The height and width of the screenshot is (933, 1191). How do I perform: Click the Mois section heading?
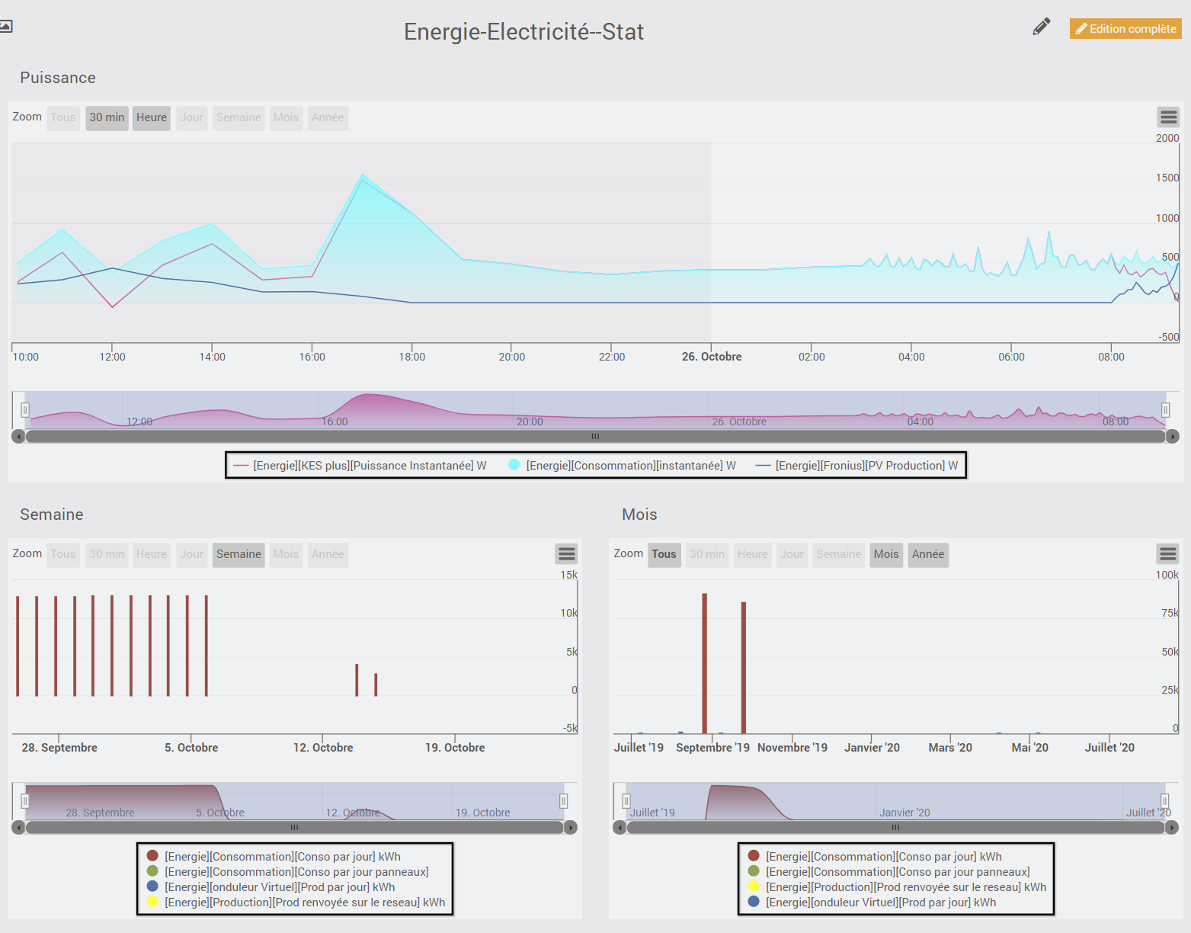point(639,515)
